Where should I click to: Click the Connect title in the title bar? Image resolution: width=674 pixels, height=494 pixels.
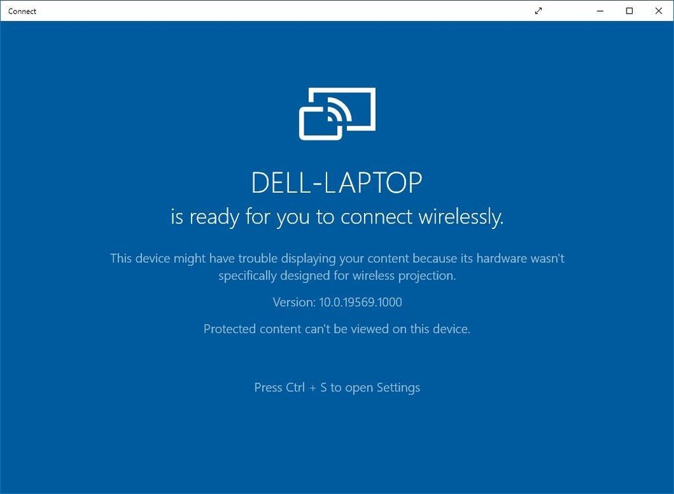click(x=22, y=11)
